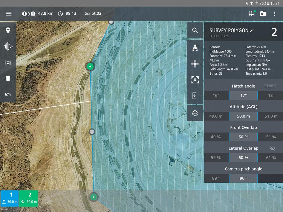
Task: Tap the SURVEY POLYGON title
Action: point(229,31)
